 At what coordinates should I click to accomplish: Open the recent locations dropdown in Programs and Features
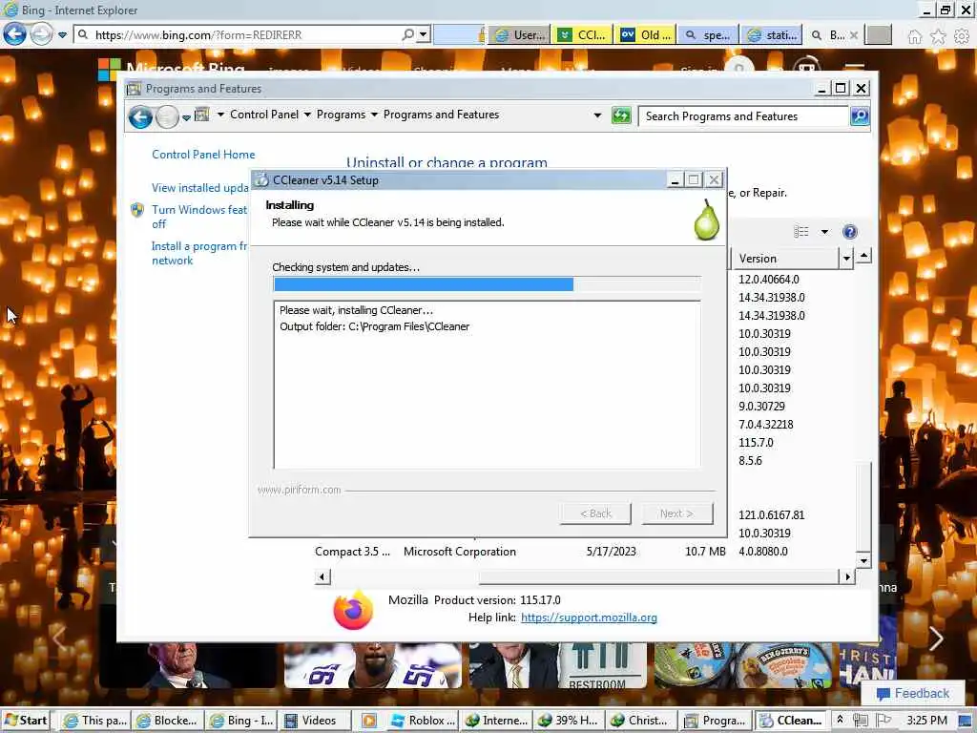point(186,117)
